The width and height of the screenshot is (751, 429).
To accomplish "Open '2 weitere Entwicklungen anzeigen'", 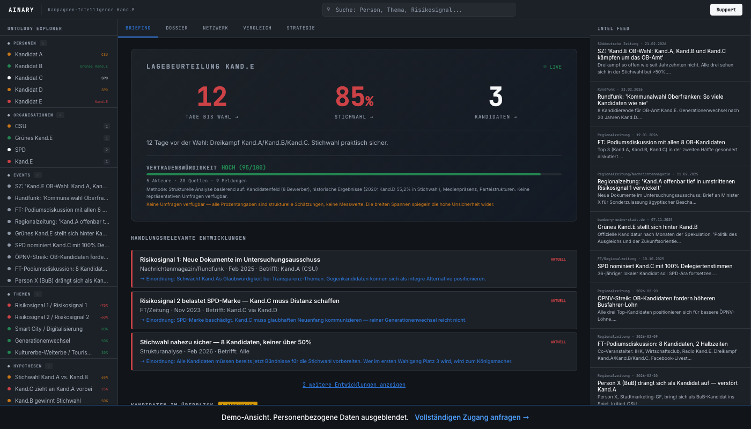I will coord(354,384).
